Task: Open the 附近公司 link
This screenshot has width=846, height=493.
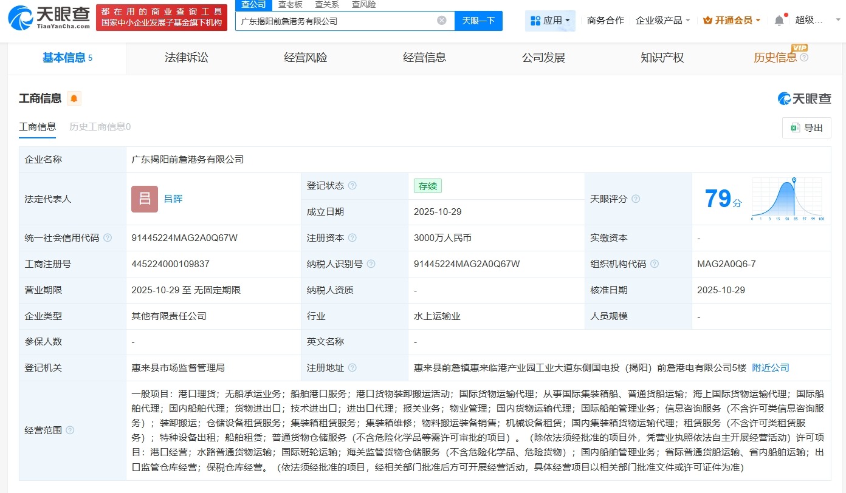Action: (x=771, y=367)
